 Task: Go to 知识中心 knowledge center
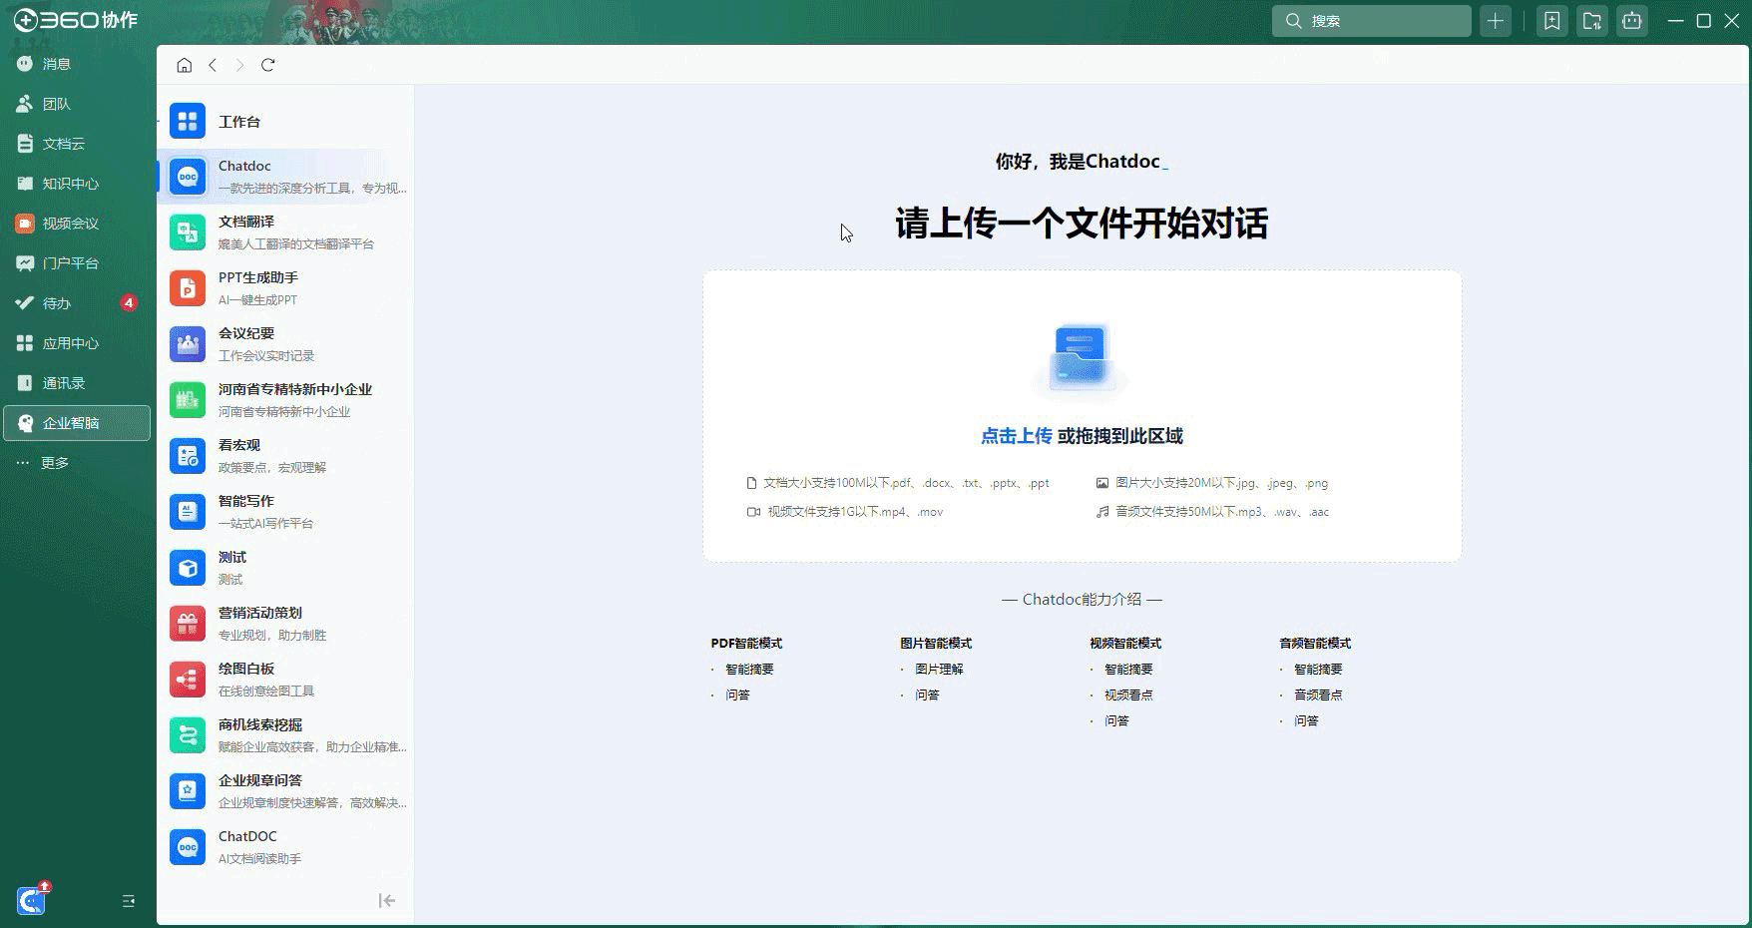coord(77,184)
